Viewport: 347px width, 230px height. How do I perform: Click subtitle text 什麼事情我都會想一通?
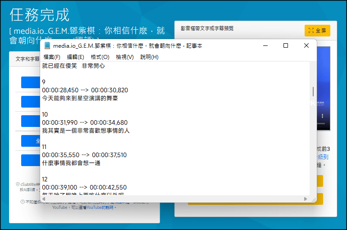pyautogui.click(x=71, y=163)
